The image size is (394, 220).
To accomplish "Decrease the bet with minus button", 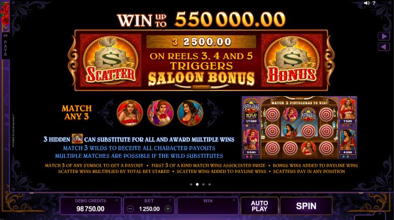I will tap(130, 209).
